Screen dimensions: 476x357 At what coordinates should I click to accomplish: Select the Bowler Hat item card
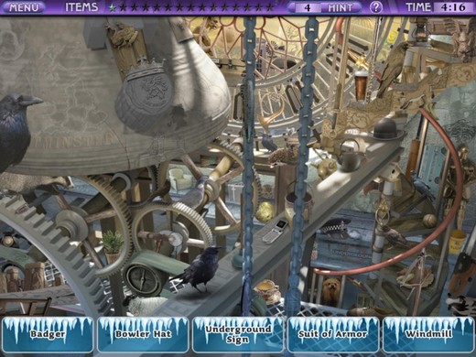point(143,334)
